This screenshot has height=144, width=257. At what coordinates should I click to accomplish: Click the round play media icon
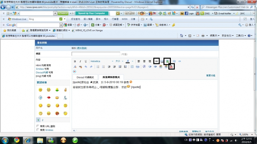coord(75,71)
